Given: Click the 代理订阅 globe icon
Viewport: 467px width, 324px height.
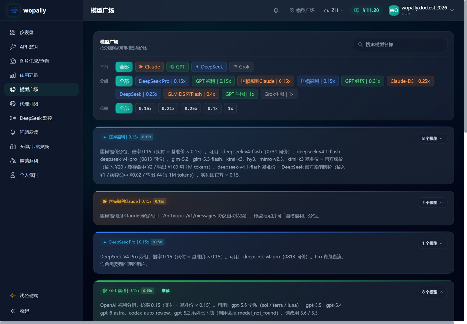Looking at the screenshot, I should tap(13, 104).
